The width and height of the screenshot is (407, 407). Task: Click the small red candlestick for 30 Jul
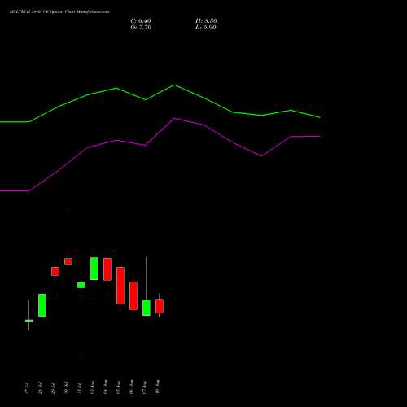[x=68, y=261]
